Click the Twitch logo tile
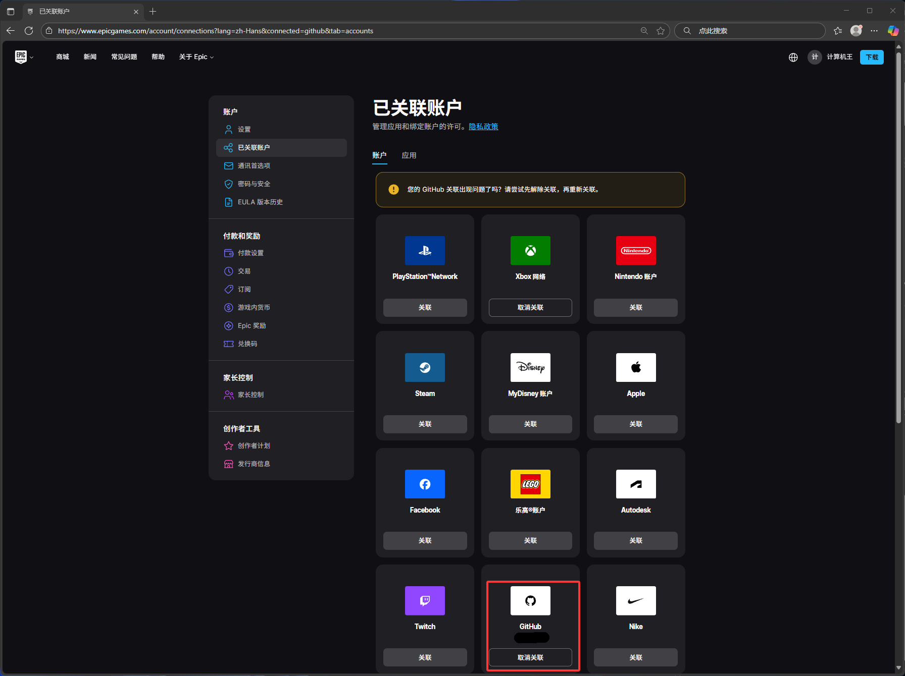The image size is (905, 676). tap(425, 600)
